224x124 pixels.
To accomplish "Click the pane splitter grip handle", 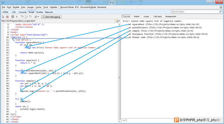I will [x=119, y=77].
